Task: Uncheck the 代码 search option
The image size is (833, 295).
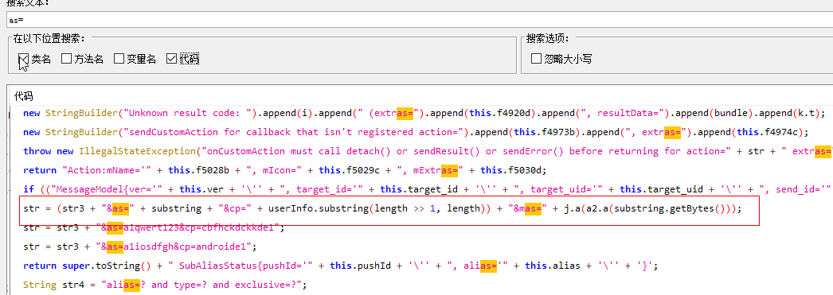Action: click(171, 58)
